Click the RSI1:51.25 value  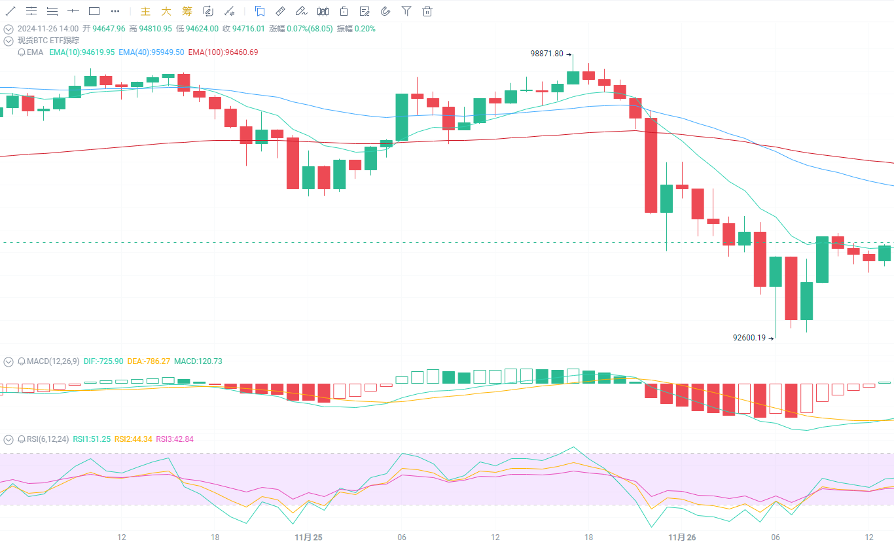92,439
